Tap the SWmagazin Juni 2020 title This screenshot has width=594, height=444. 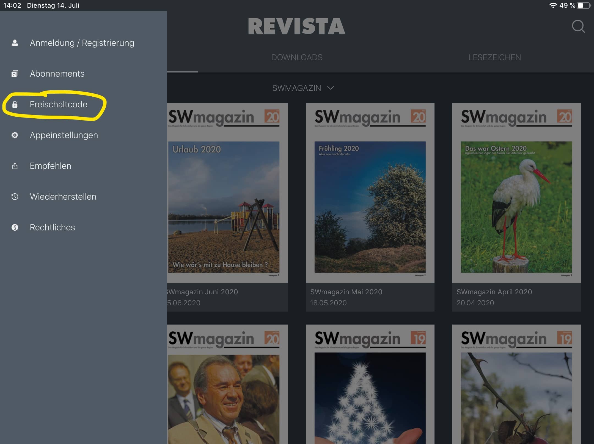click(x=202, y=292)
